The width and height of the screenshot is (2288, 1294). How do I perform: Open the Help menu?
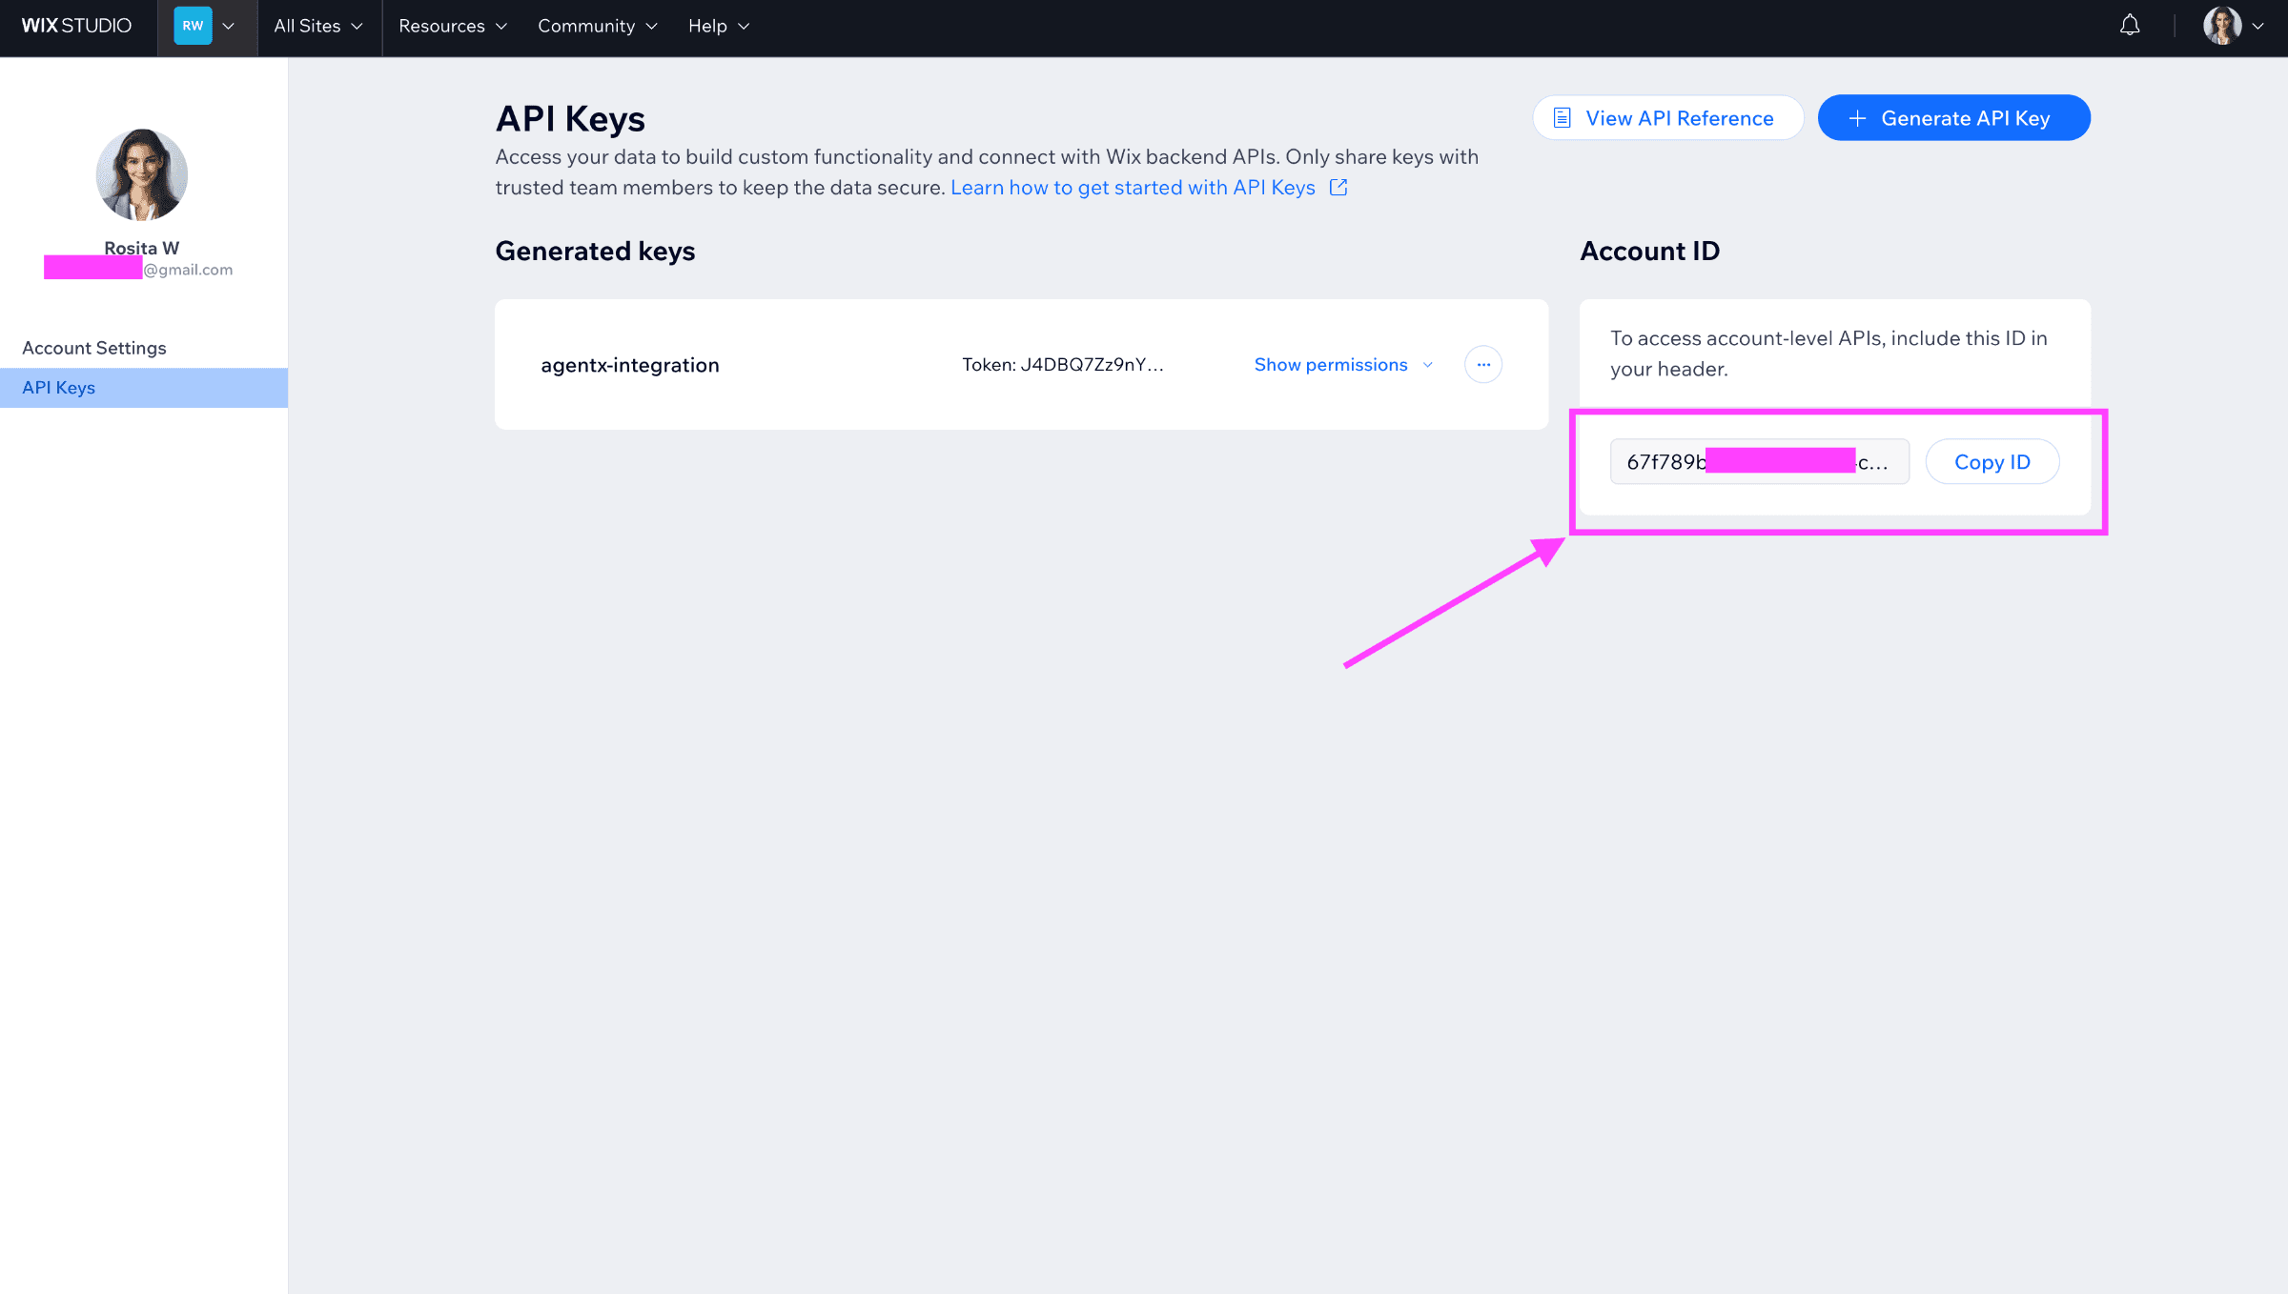pyautogui.click(x=720, y=27)
